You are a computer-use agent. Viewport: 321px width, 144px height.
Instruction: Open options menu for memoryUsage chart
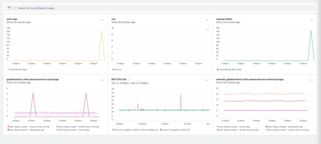[x=312, y=80]
